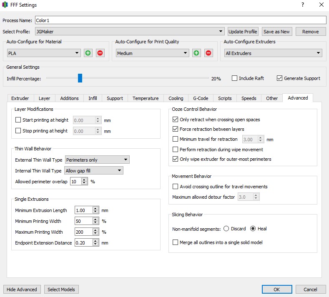The width and height of the screenshot is (329, 297).
Task: Delete the Medium quality preset with the red minus icon
Action: (x=208, y=53)
